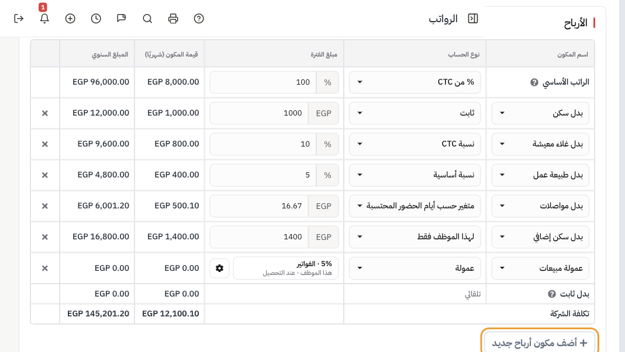Image resolution: width=625 pixels, height=352 pixels.
Task: Open the نسبة CTC calculation type dropdown
Action: pos(415,144)
